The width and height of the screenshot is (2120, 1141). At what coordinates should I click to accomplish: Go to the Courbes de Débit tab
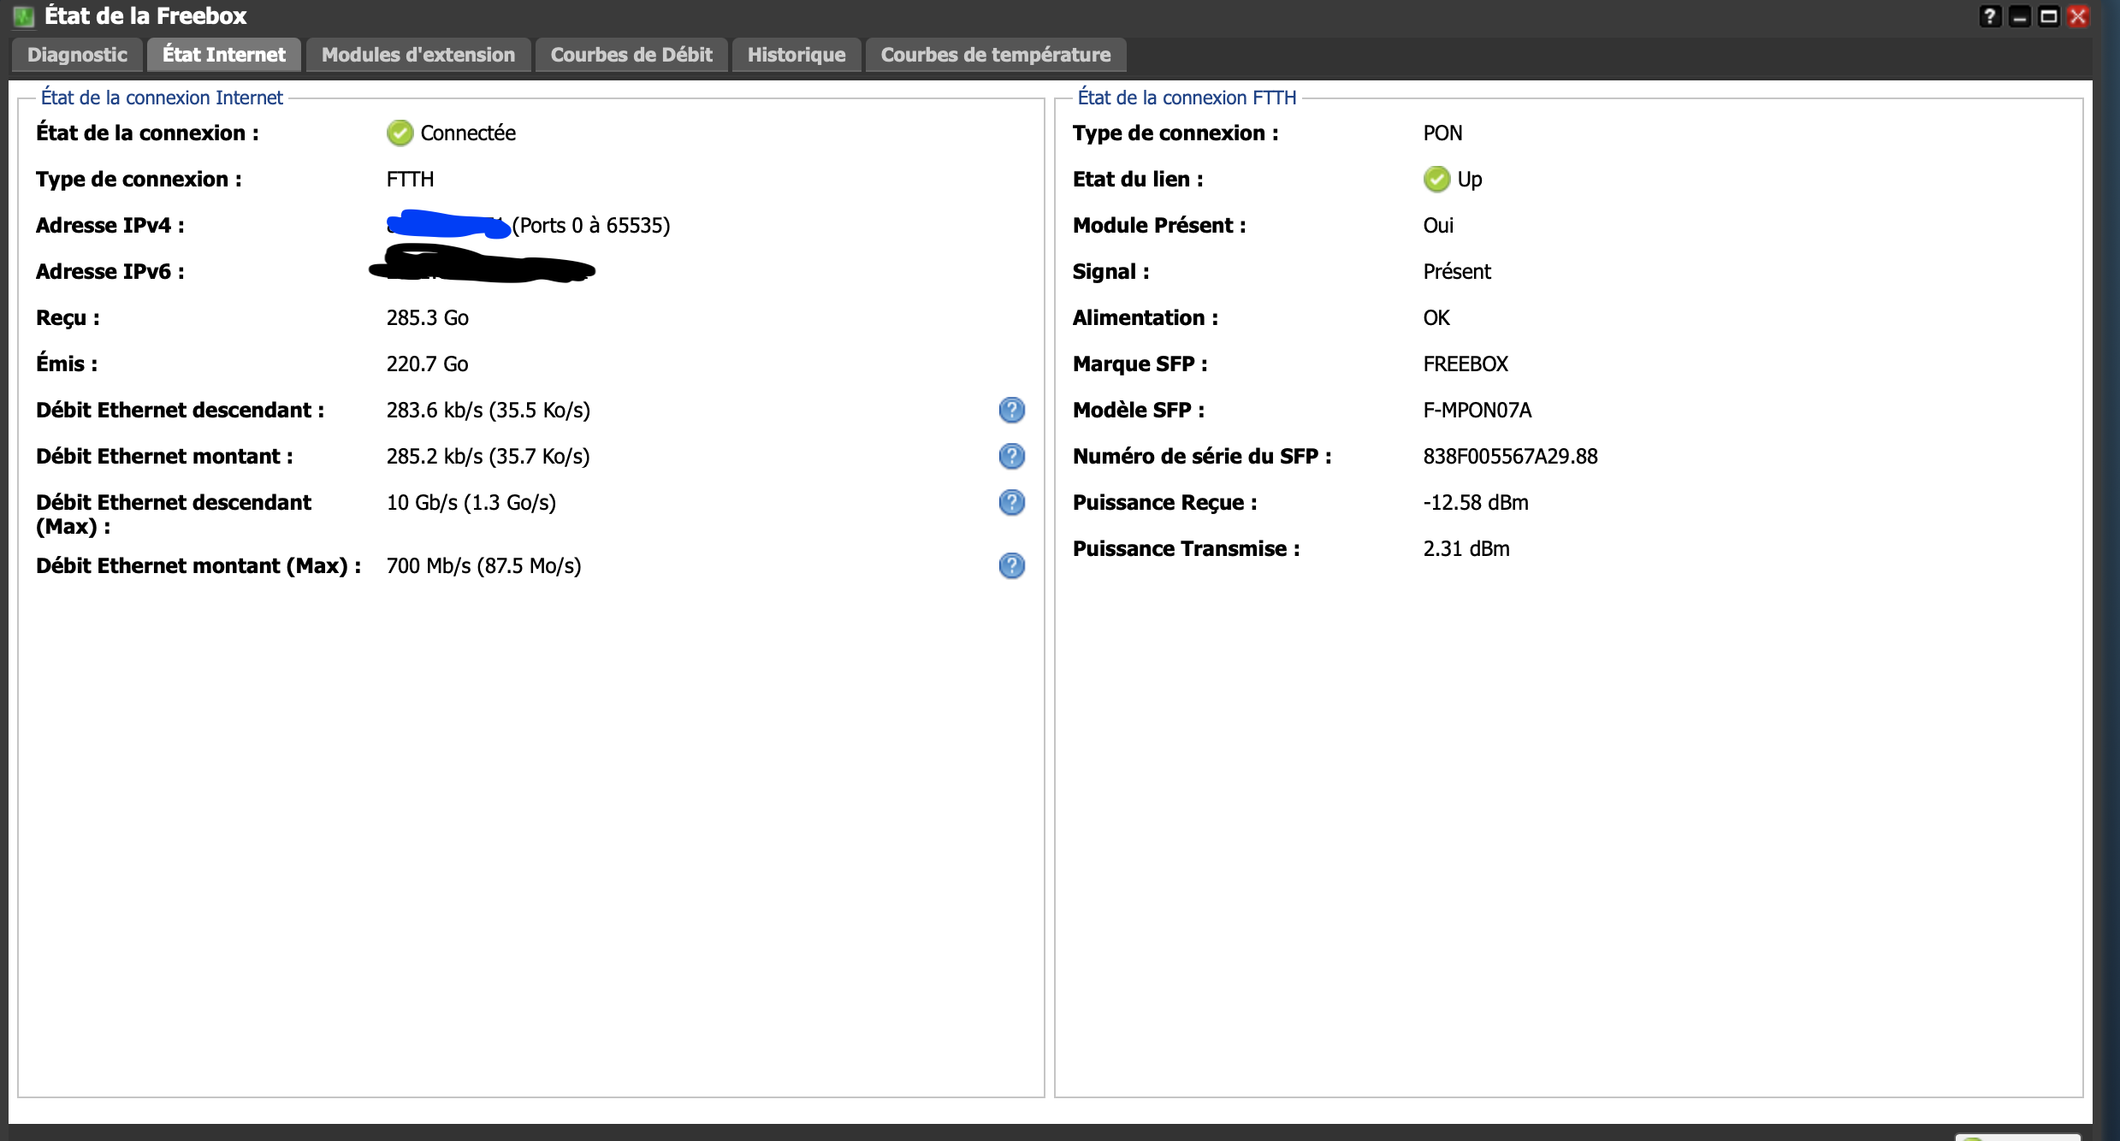point(631,55)
